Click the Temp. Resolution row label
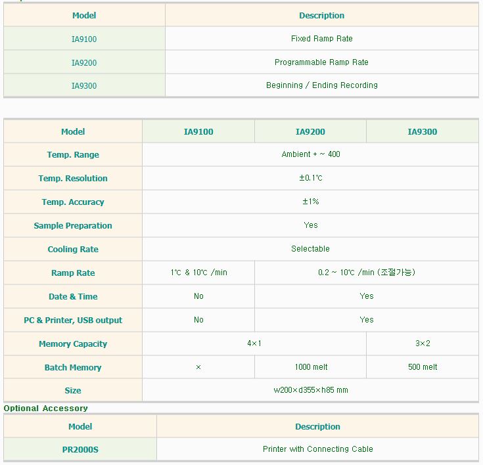Image resolution: width=483 pixels, height=465 pixels. pos(73,179)
